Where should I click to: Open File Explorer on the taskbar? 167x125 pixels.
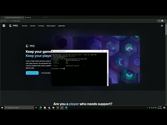(53, 108)
